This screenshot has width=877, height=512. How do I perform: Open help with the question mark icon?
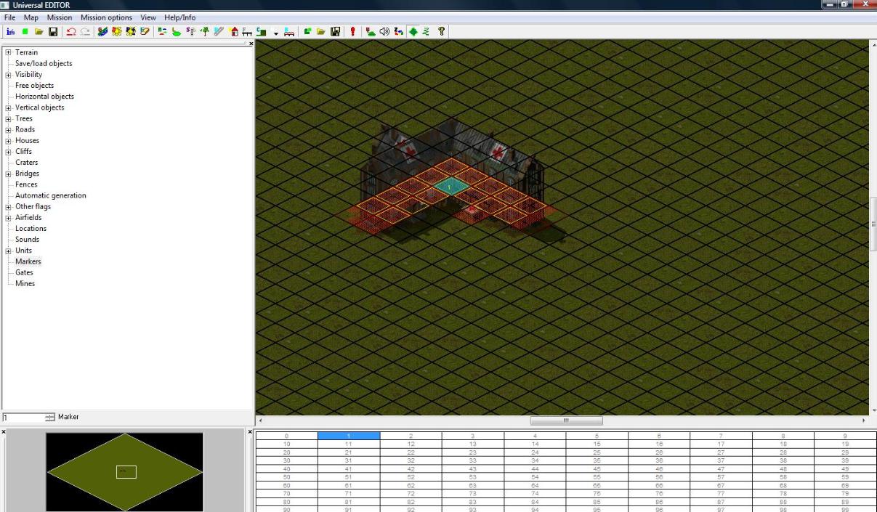pyautogui.click(x=442, y=31)
